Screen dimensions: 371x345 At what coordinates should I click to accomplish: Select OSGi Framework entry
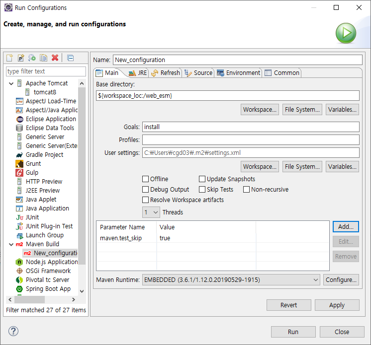(x=48, y=271)
